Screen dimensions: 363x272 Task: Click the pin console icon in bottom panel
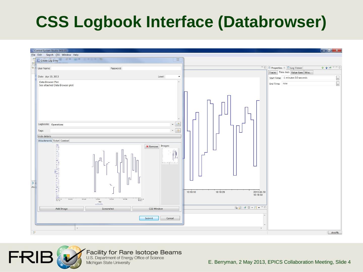pyautogui.click(x=245, y=208)
